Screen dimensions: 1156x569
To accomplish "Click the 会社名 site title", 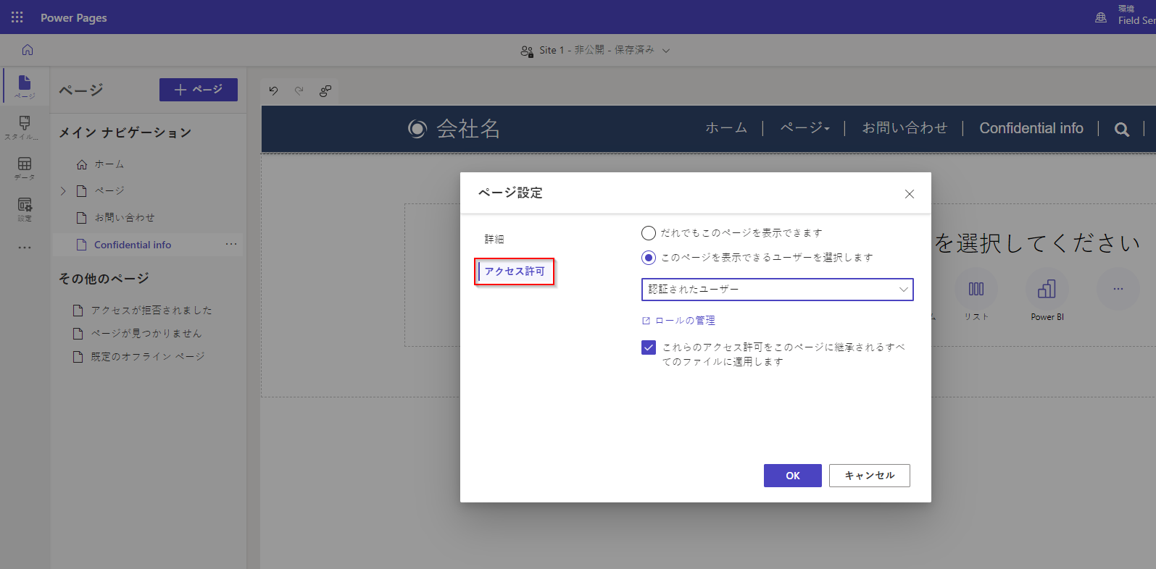I will [x=468, y=129].
